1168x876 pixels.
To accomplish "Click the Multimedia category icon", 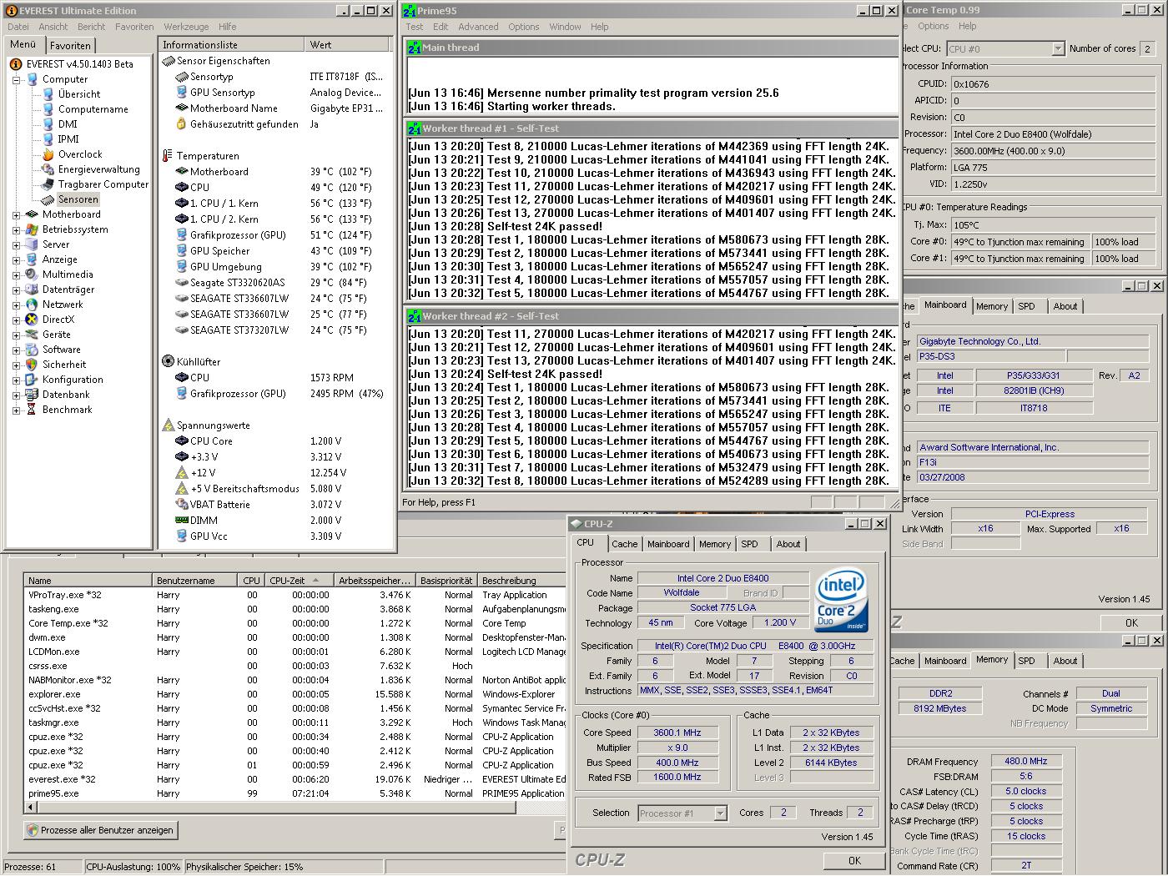I will [32, 274].
